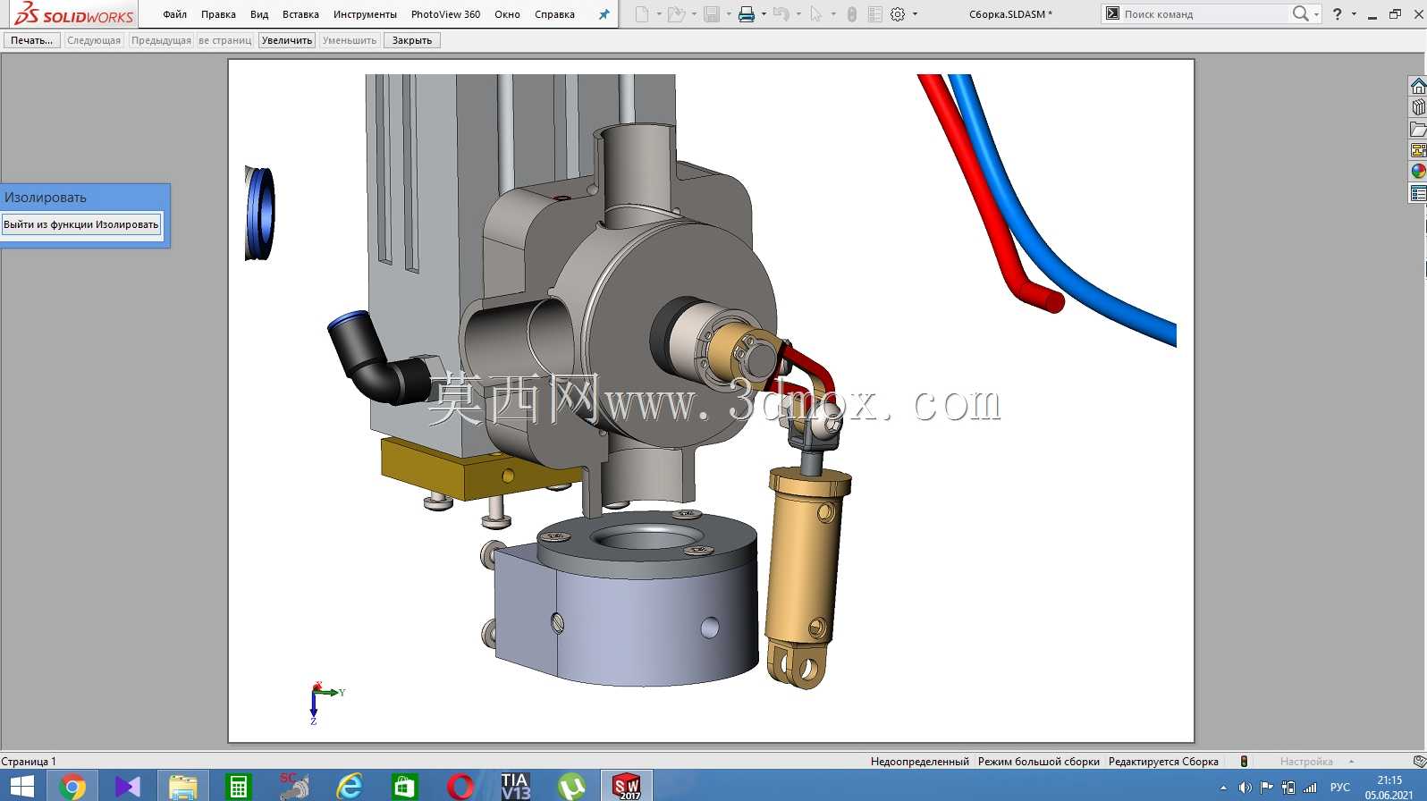Click the две страницы button

[x=225, y=40]
